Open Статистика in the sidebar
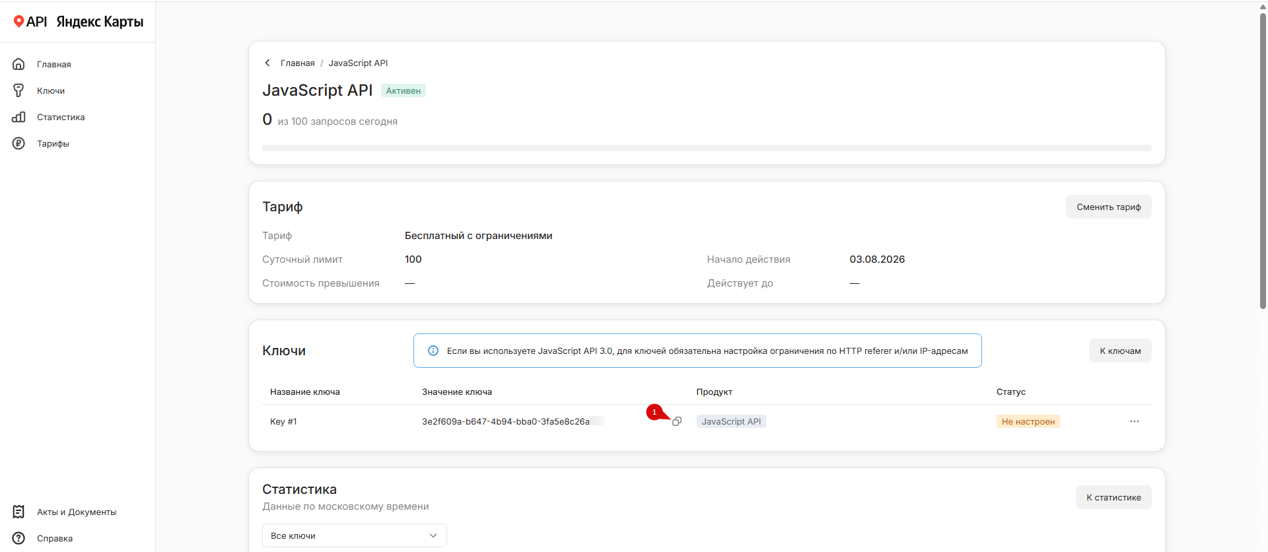This screenshot has width=1268, height=552. pos(61,117)
